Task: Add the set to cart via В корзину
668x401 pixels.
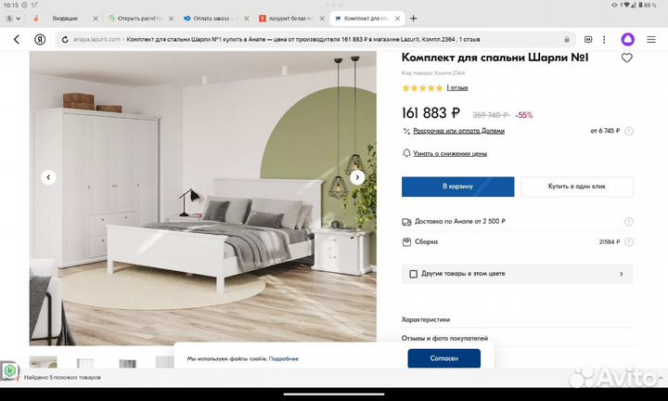Action: point(457,187)
